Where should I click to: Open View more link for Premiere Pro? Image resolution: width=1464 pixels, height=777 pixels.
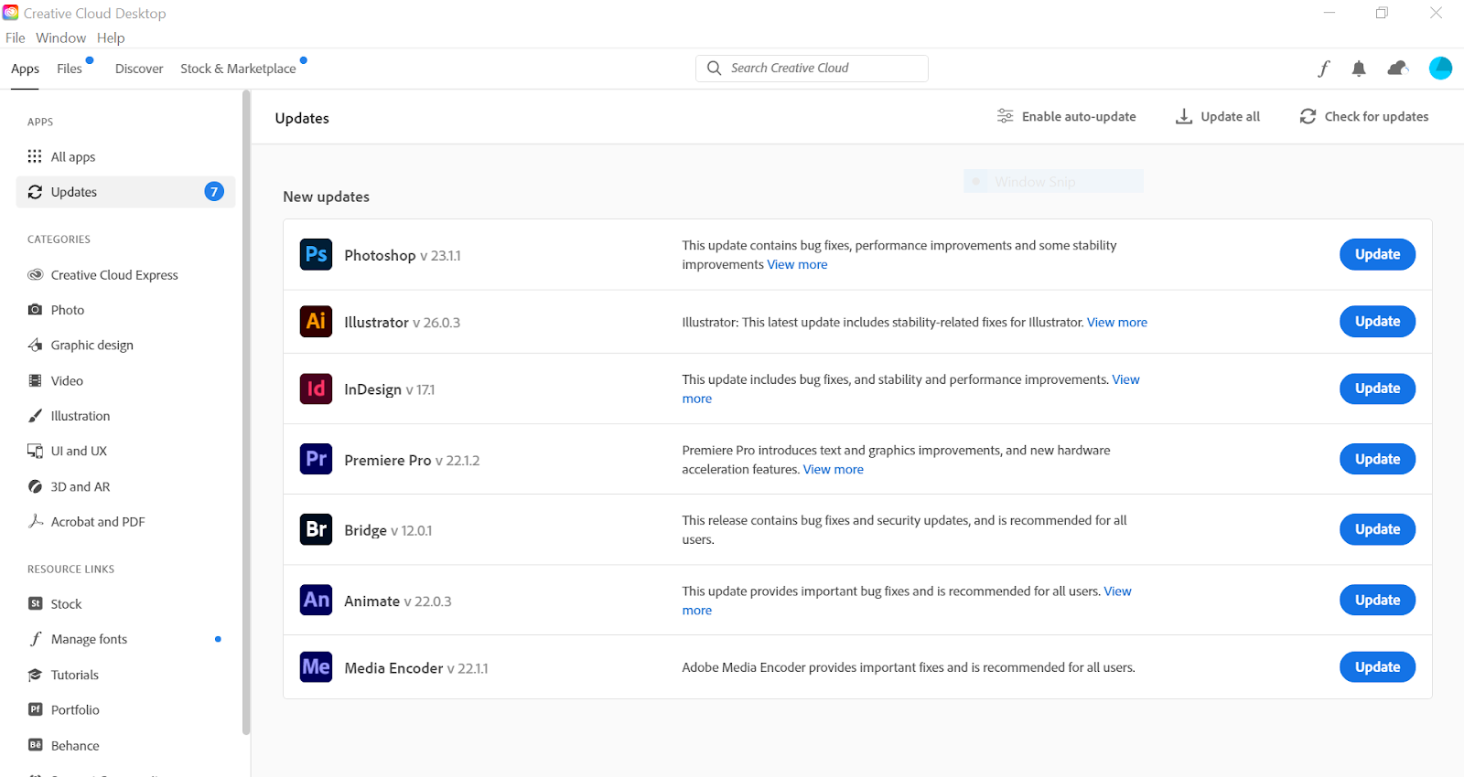[833, 470]
